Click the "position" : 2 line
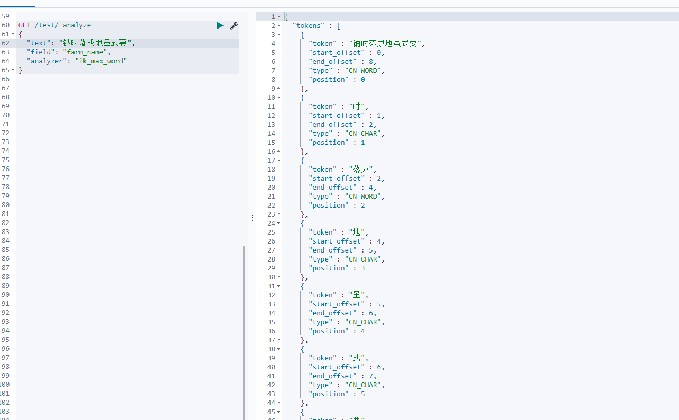 [337, 206]
